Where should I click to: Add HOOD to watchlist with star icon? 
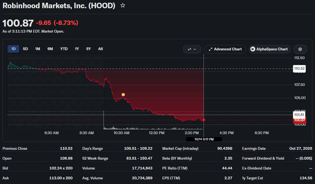pos(123,5)
